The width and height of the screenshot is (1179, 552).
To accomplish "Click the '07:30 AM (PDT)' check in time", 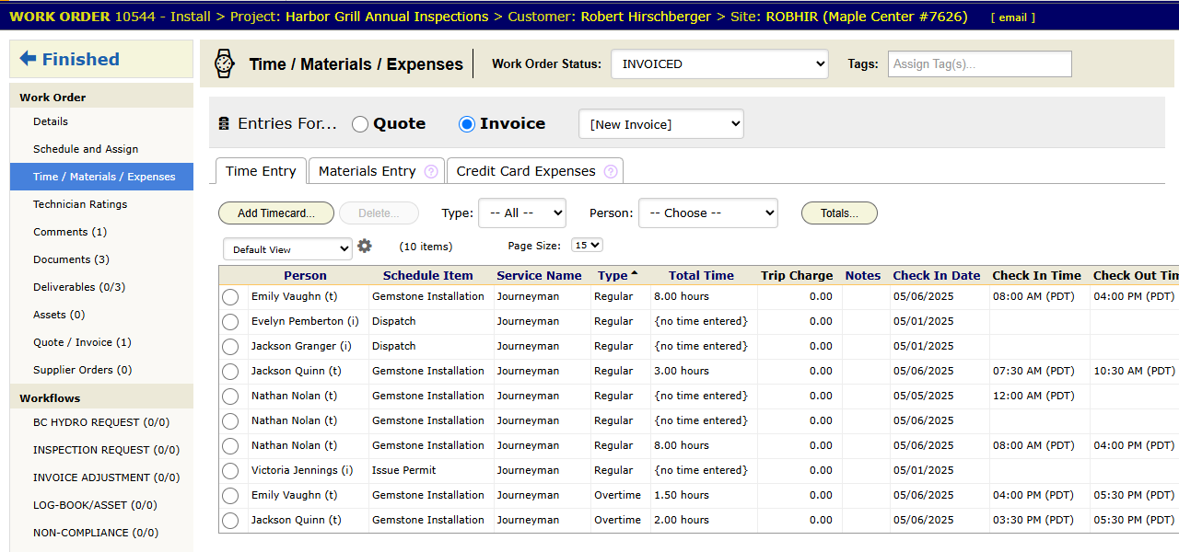I will coord(1033,371).
